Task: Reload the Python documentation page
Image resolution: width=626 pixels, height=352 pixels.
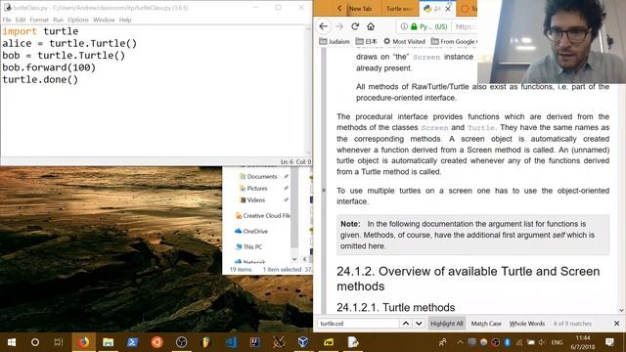Action: click(355, 26)
